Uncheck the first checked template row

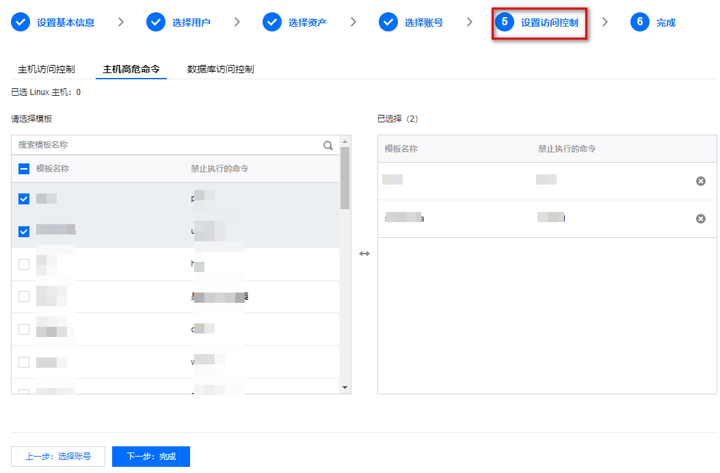coord(24,199)
